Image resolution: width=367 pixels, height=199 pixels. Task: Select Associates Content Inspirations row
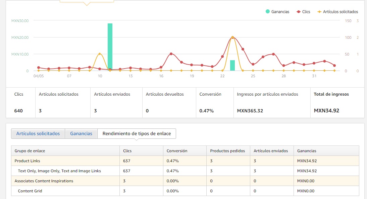coord(44,181)
